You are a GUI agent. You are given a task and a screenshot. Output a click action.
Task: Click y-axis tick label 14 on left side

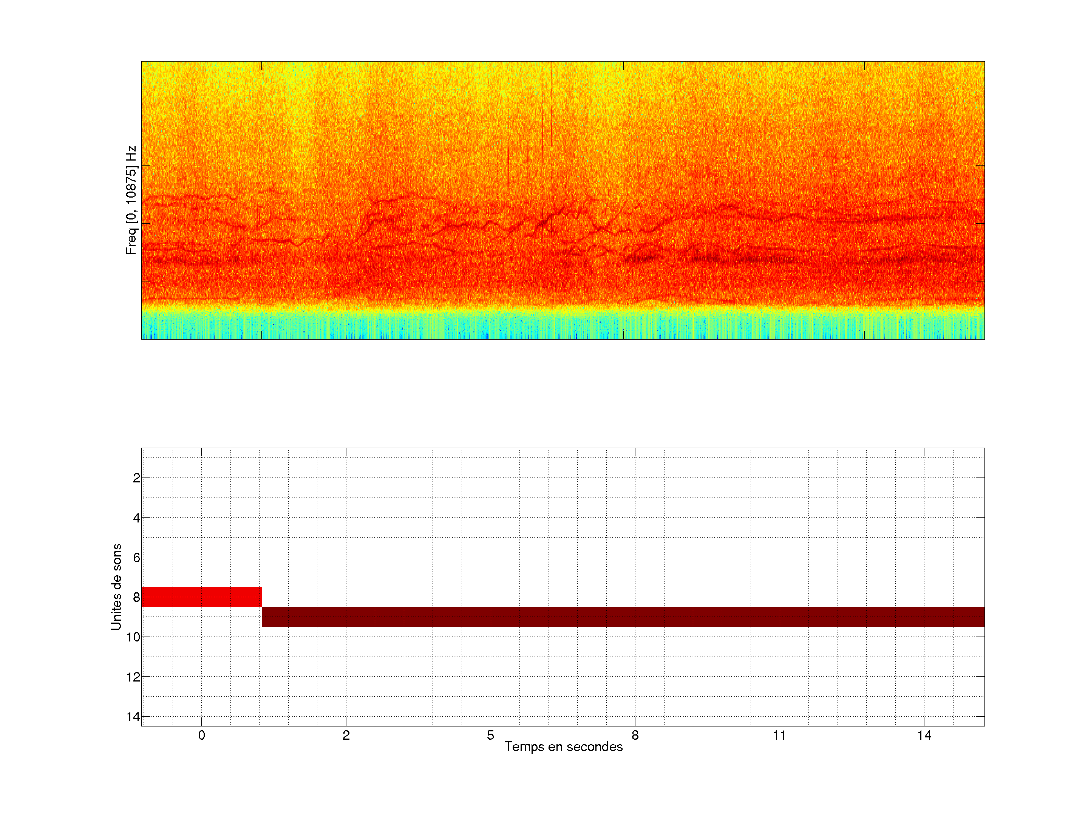click(133, 717)
